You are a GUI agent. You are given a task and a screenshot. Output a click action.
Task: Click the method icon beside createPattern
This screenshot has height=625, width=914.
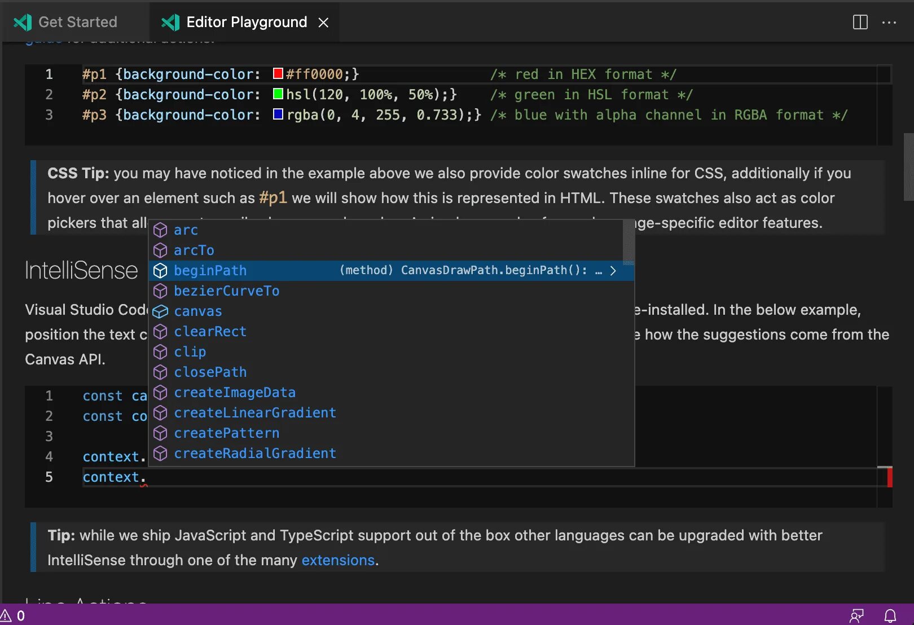click(160, 433)
